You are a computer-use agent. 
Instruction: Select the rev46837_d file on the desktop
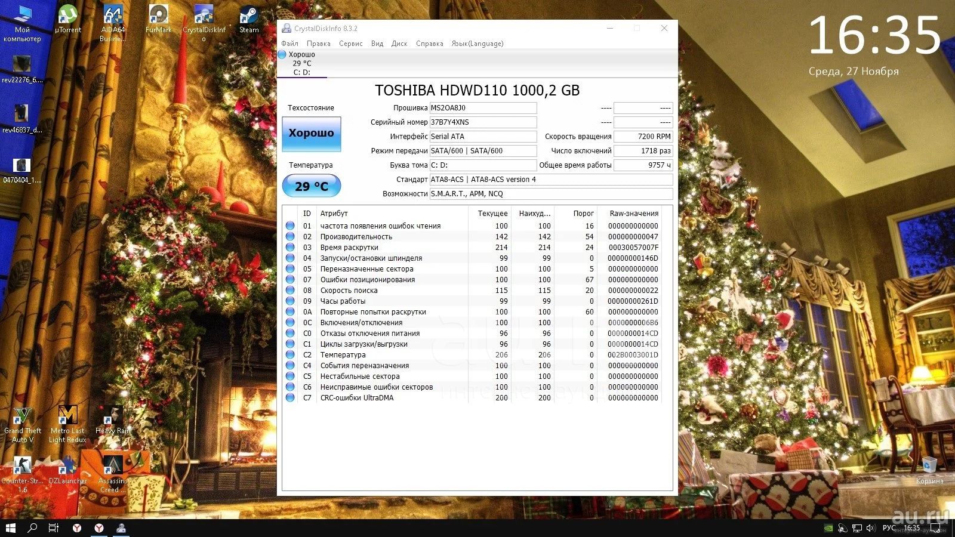pos(22,119)
